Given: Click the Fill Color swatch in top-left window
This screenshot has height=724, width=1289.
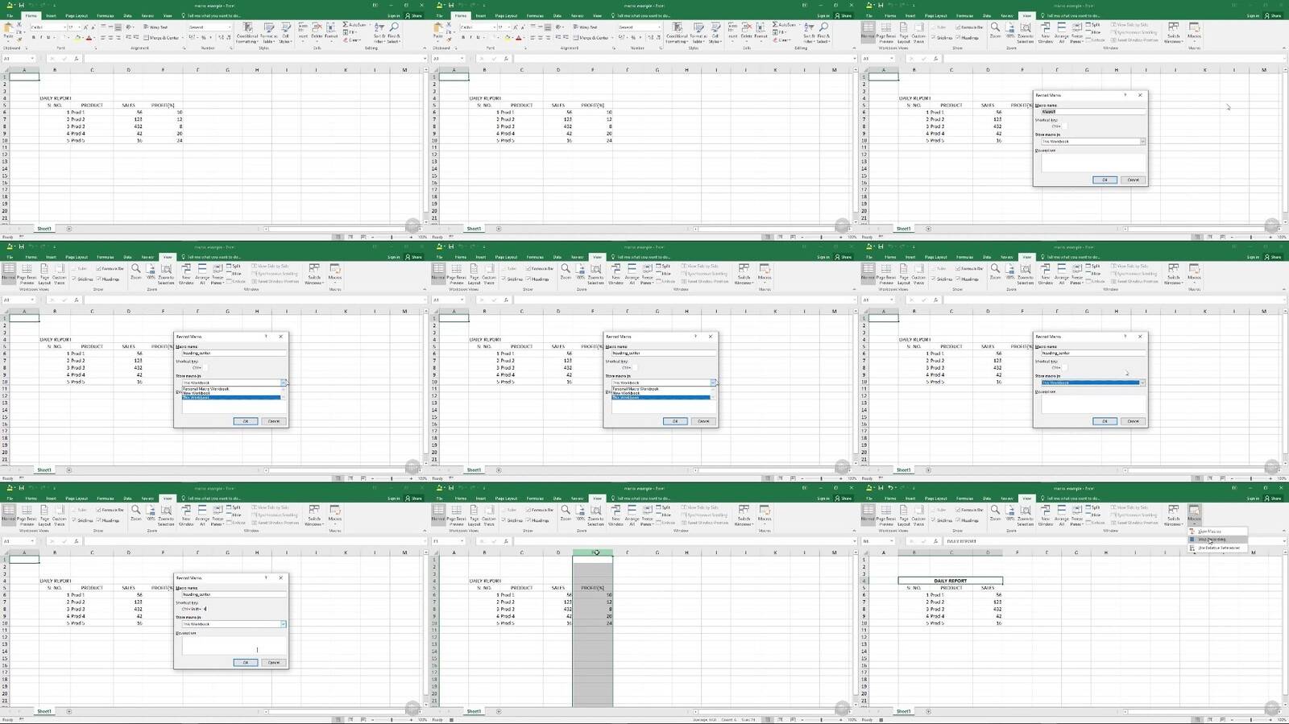Looking at the screenshot, I should click(78, 38).
